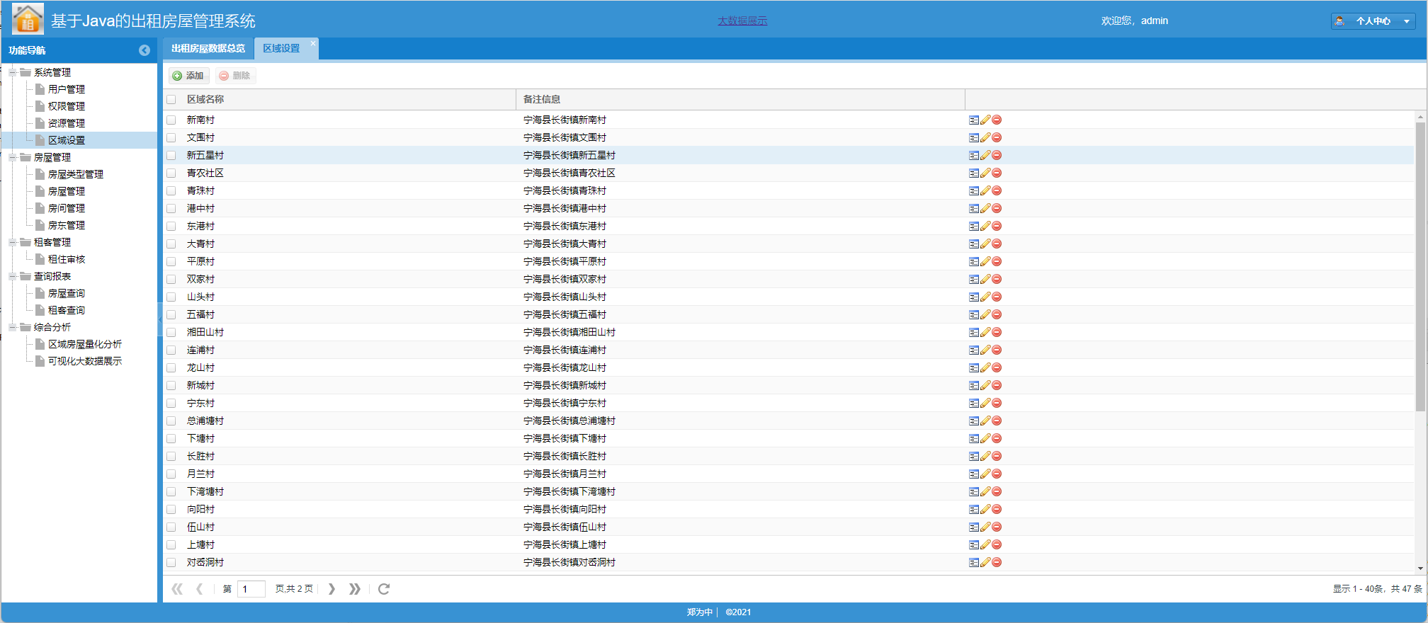Delete icon for 新五星村 row

(997, 156)
